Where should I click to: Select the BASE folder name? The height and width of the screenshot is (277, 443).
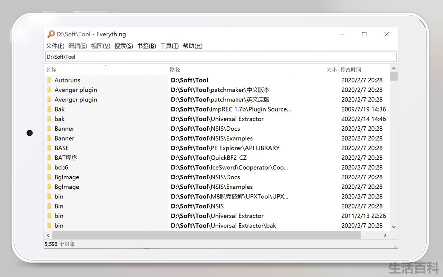pyautogui.click(x=62, y=148)
